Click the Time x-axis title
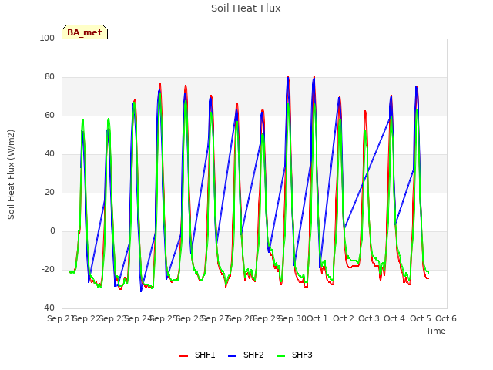This screenshot has width=493, height=370. 436,331
